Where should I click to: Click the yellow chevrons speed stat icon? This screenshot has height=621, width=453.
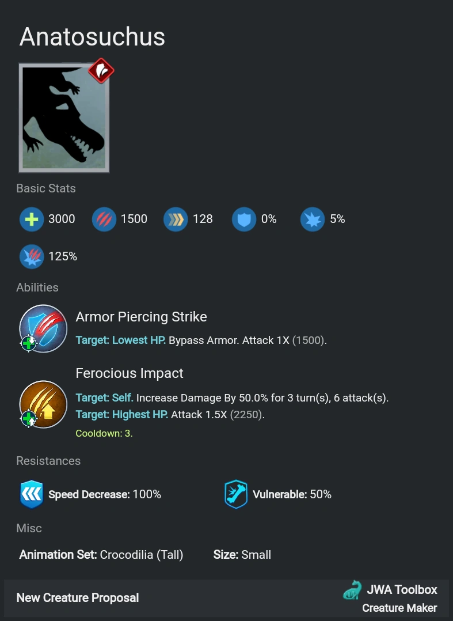pos(176,219)
